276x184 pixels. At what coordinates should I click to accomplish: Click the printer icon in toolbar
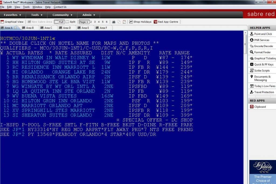[x=114, y=22]
